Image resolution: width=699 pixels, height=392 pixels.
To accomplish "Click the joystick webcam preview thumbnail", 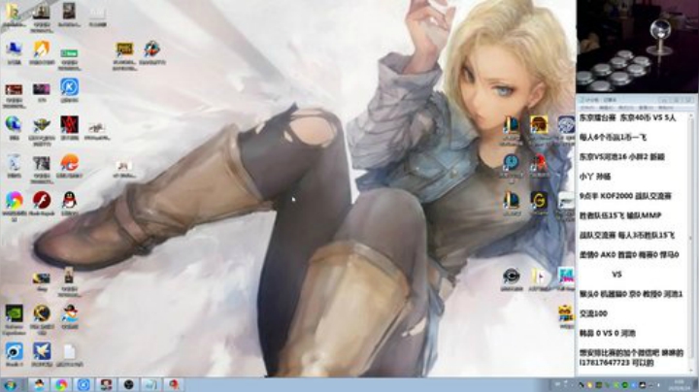I will pyautogui.click(x=638, y=47).
